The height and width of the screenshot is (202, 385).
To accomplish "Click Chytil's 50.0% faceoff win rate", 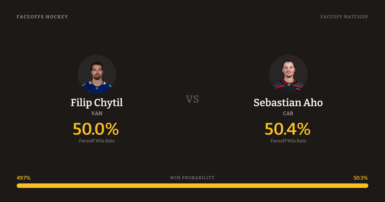I will (96, 129).
